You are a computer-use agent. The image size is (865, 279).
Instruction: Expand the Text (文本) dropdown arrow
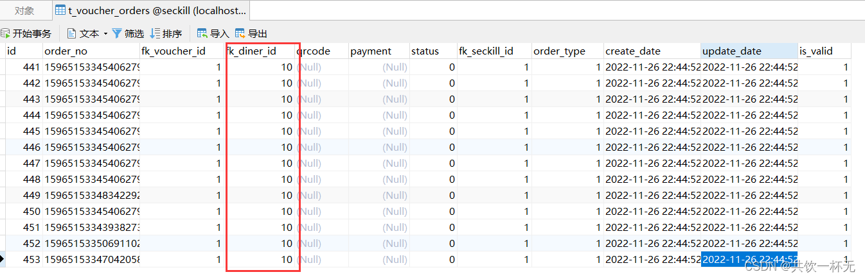(x=105, y=34)
